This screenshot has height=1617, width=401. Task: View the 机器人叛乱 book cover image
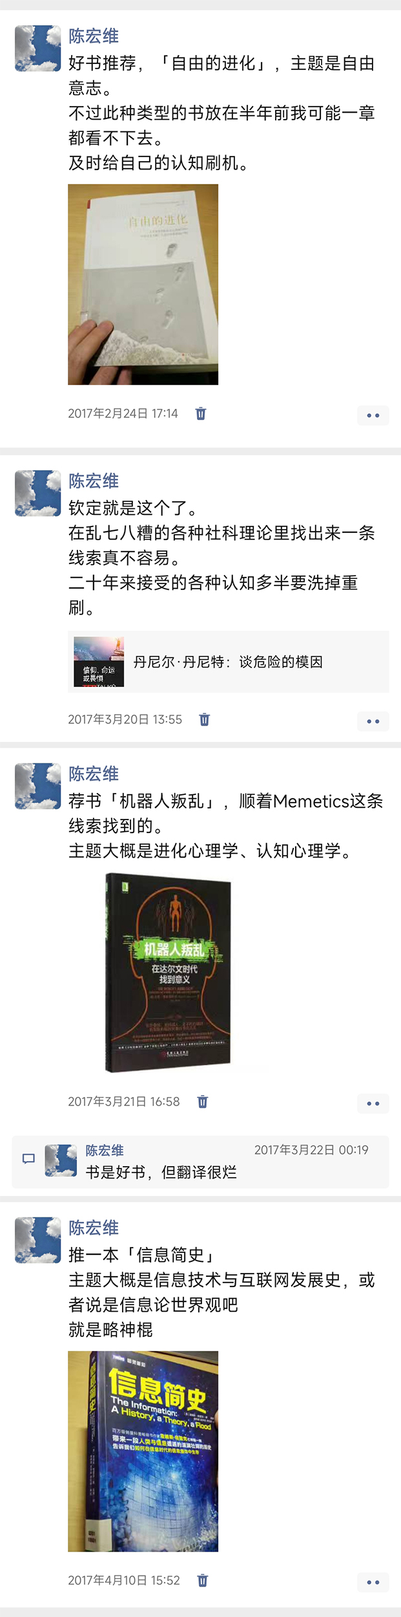click(x=168, y=972)
